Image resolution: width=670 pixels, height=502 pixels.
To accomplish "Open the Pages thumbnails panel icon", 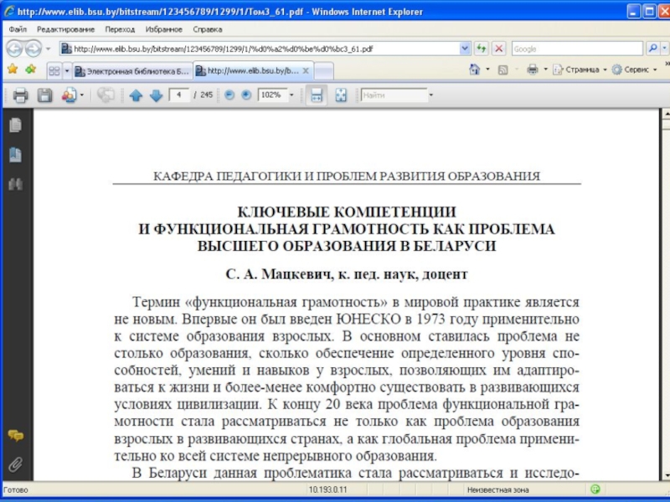I will tap(15, 125).
